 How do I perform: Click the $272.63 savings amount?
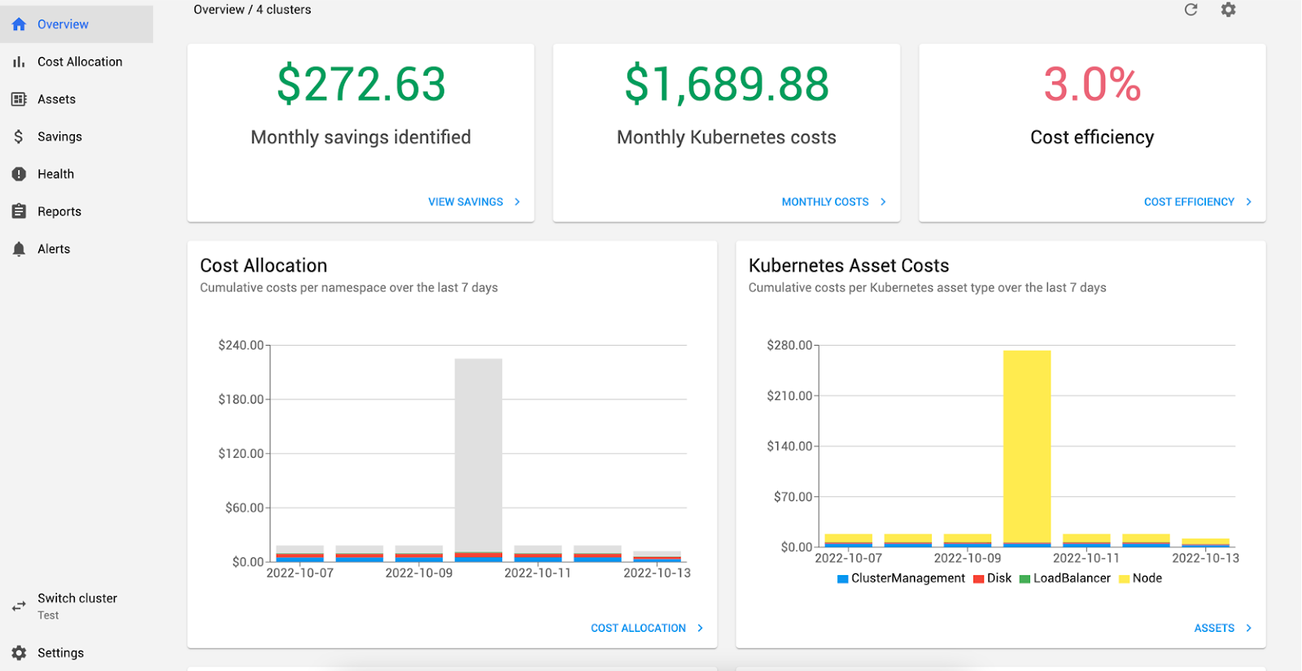coord(361,85)
